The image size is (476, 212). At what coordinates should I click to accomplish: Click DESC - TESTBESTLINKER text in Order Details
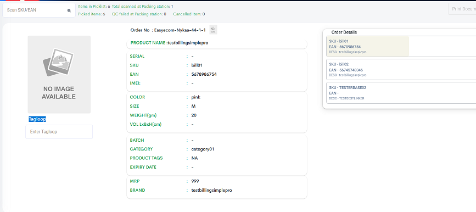[x=346, y=98]
